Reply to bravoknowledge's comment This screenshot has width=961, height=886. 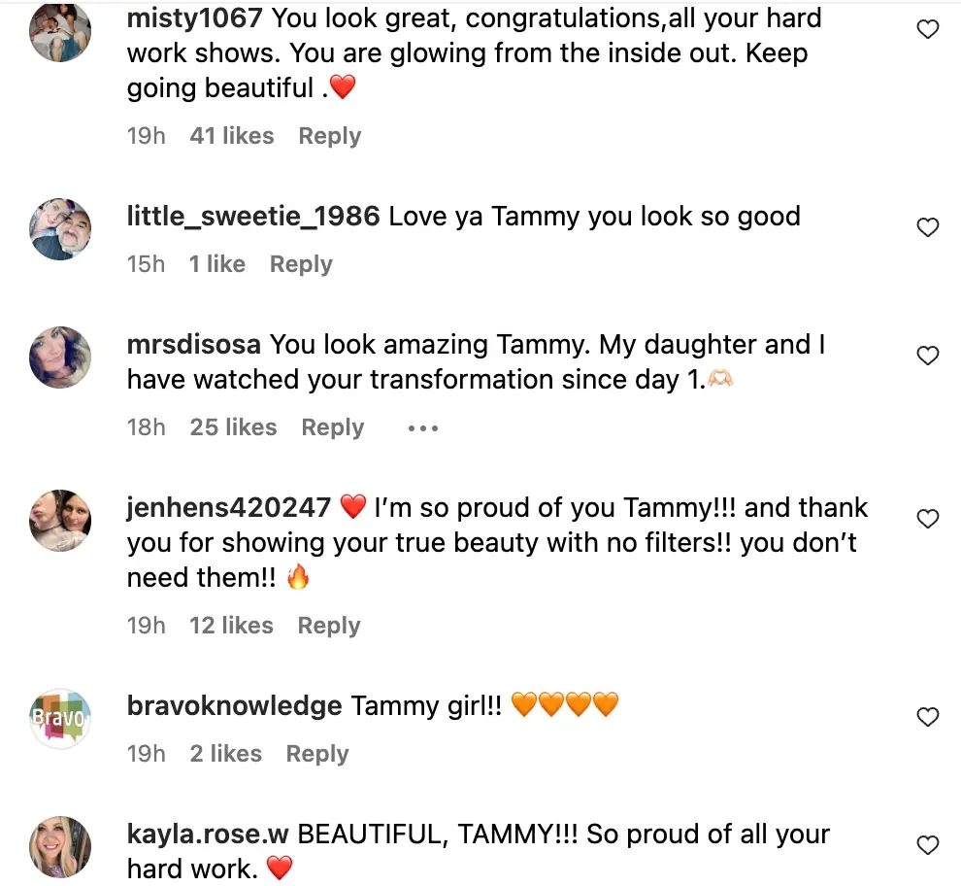pos(316,754)
